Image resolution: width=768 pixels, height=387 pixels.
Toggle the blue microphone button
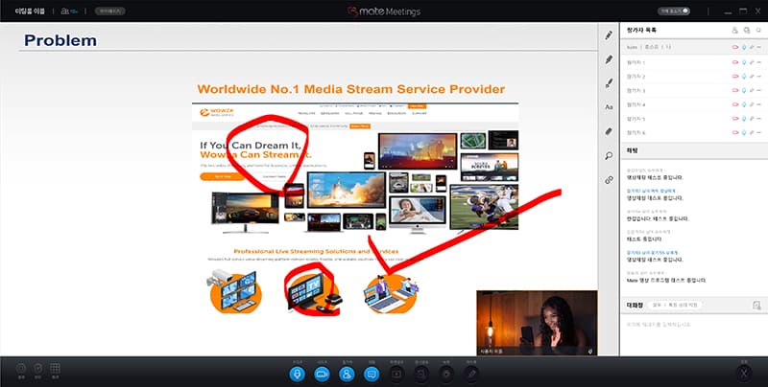coord(297,374)
